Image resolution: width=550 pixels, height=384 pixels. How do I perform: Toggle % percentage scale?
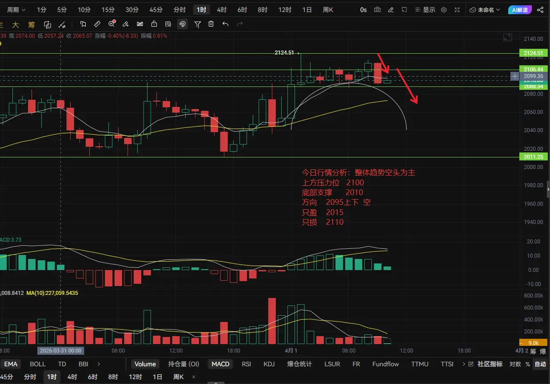[527, 364]
